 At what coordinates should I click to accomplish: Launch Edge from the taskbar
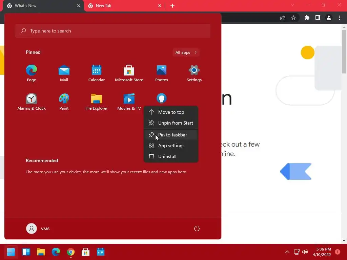pos(56,252)
